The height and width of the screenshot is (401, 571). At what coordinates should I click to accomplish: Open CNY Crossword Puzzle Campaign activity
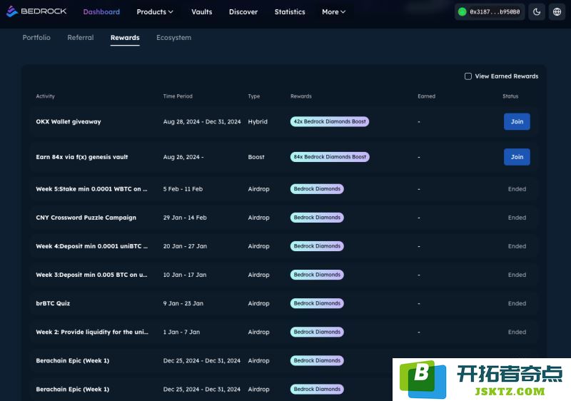point(86,217)
